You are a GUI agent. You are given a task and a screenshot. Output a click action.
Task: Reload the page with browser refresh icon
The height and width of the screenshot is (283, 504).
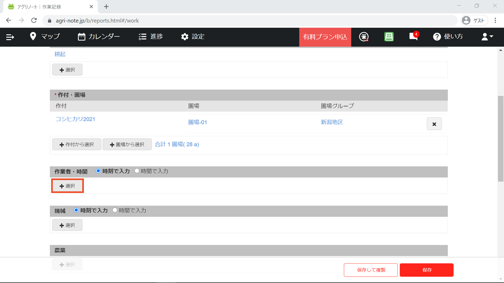tap(34, 20)
